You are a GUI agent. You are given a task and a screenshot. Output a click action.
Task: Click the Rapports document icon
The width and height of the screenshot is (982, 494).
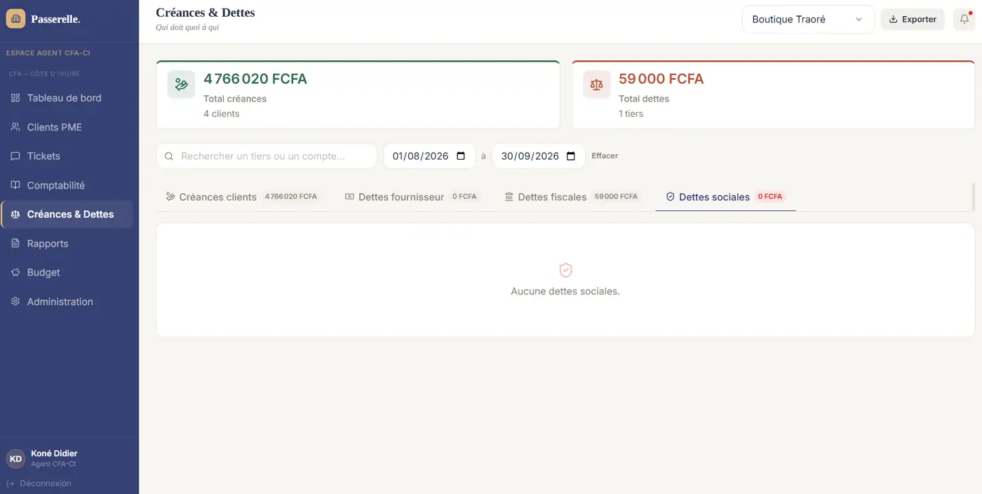15,243
